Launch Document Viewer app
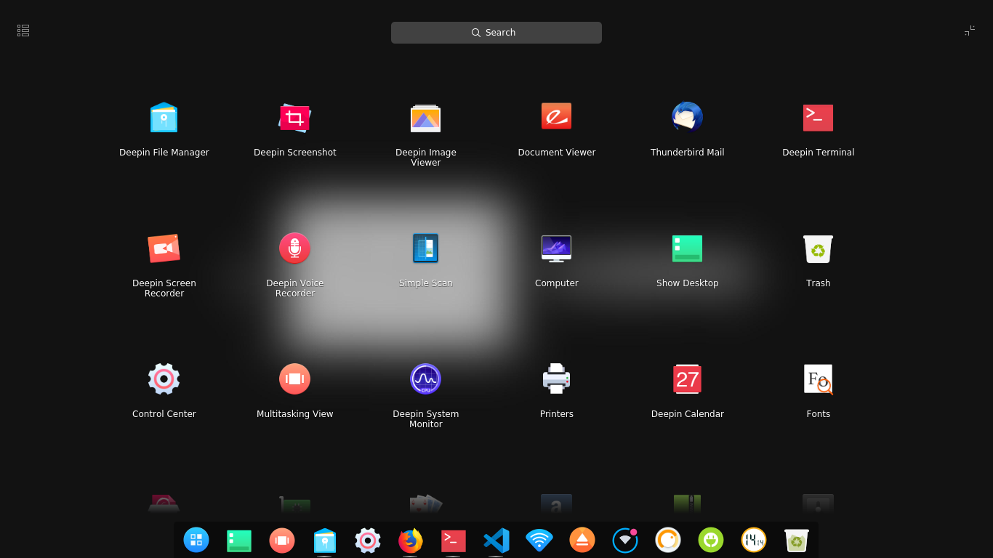 (557, 117)
